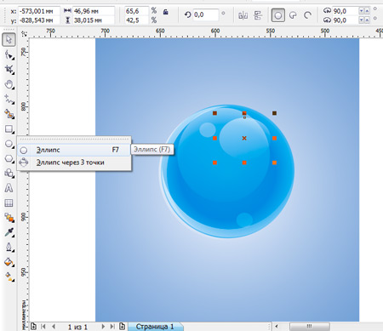
Task: Click the rotation angle 0,0 field
Action: 205,14
